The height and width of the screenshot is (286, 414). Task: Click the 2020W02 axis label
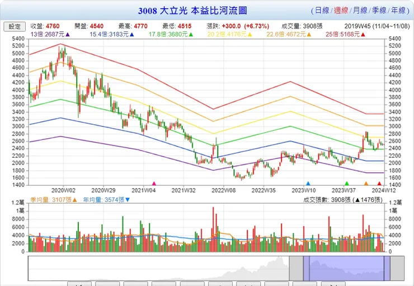coord(63,190)
